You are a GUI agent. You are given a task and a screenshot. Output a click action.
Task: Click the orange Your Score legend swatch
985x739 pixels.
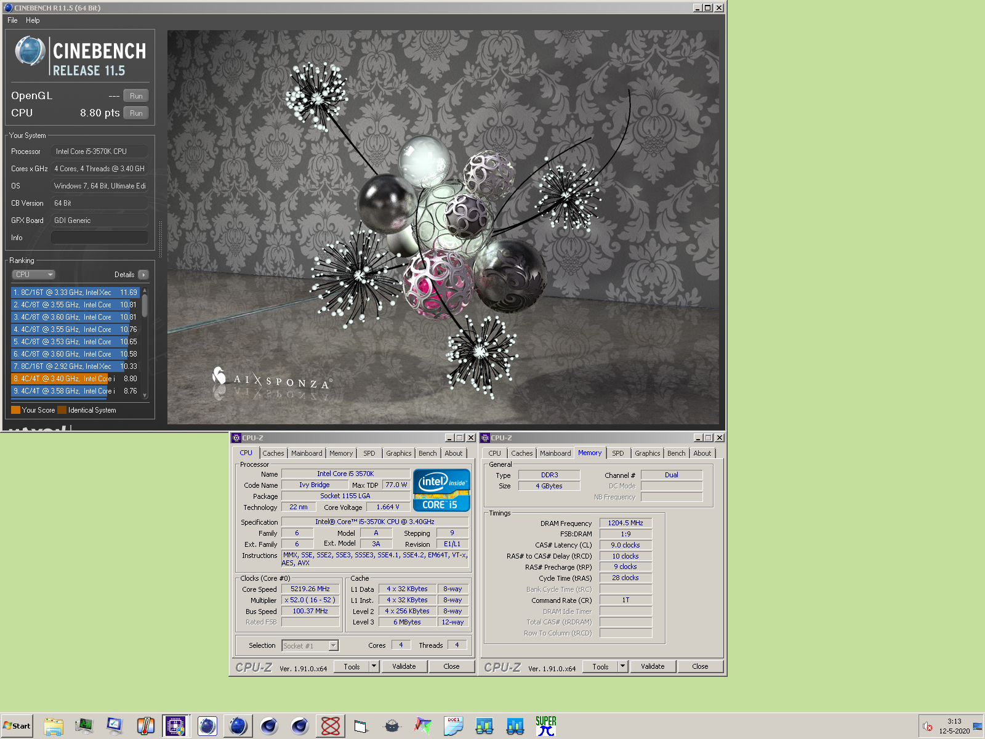pyautogui.click(x=16, y=410)
